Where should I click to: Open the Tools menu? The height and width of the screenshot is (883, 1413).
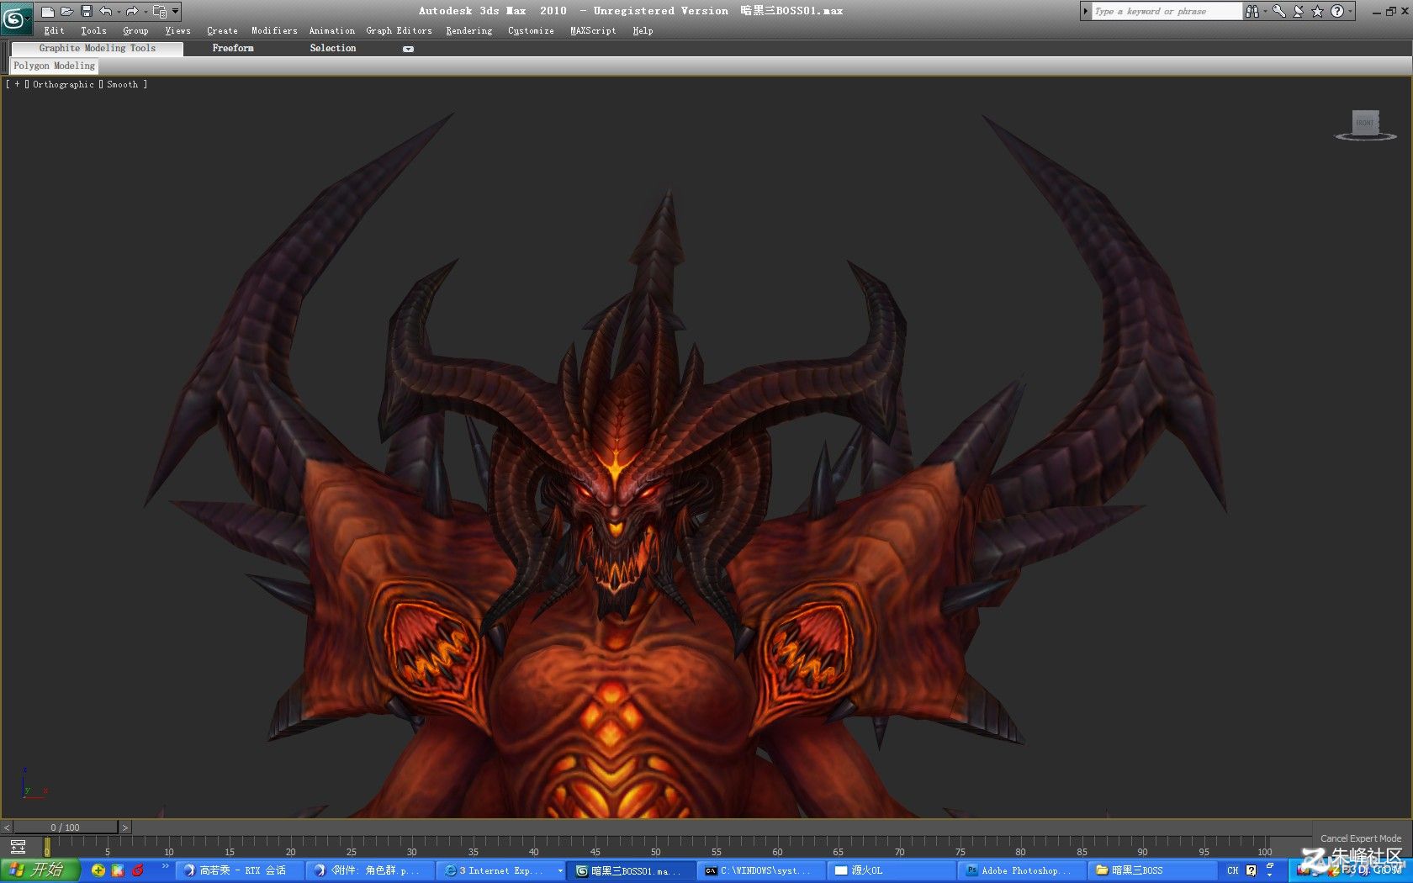click(93, 30)
